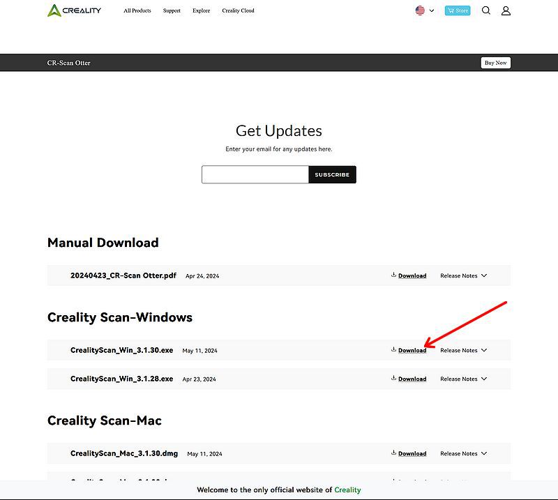This screenshot has width=558, height=500.
Task: Click the green Creality link in footer banner
Action: coord(347,490)
